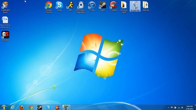The image size is (196, 110).
Task: Select the Impulse desktop shortcut
Action: 5,36
